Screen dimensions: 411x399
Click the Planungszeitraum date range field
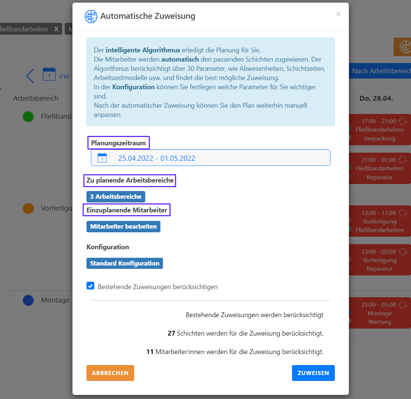211,158
